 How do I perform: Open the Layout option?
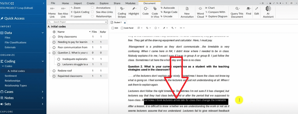(x=76, y=16)
